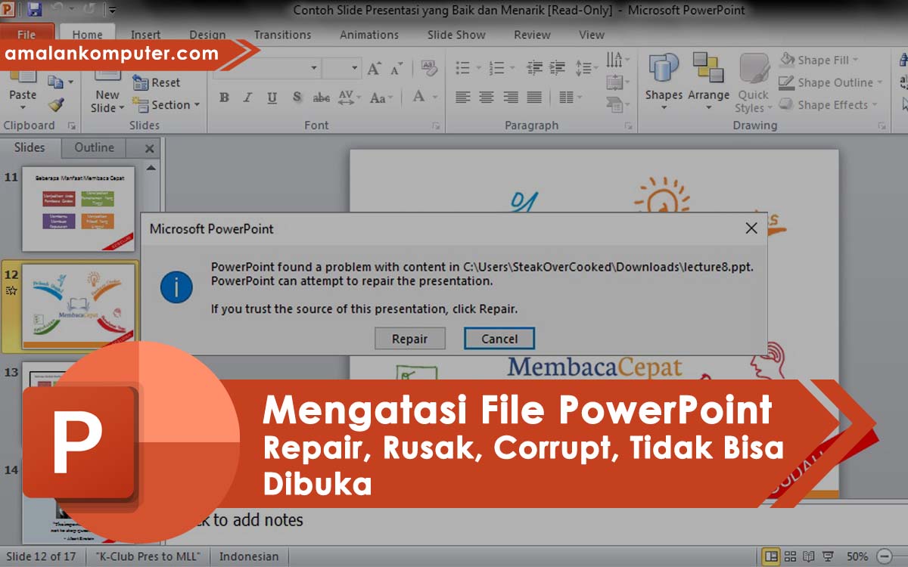
Task: Open the Animations ribbon tab
Action: tap(368, 35)
